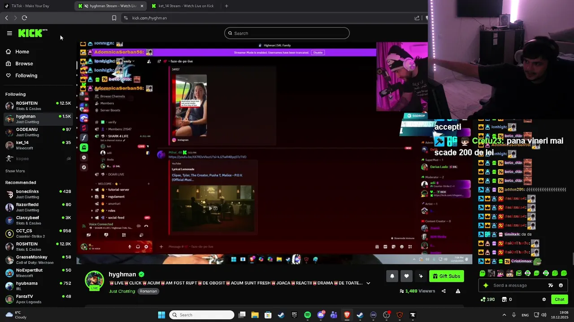Unmute the hyghman tab's speaker icon
Screen dimensions: 574x322
86,6
